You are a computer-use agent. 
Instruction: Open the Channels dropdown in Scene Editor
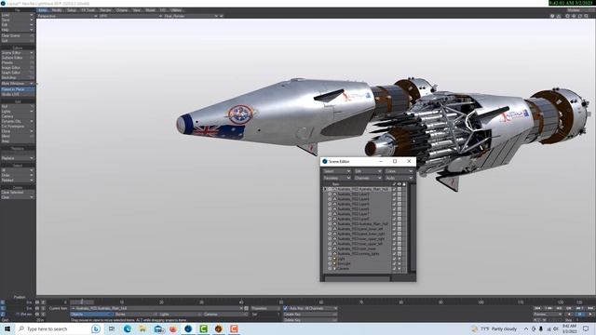[x=368, y=178]
